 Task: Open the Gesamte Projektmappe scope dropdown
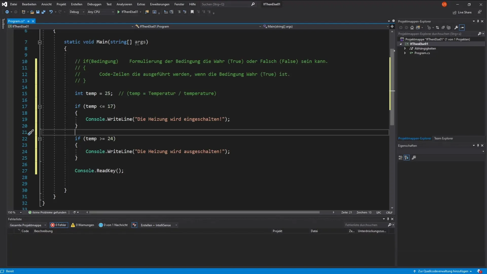click(28, 225)
